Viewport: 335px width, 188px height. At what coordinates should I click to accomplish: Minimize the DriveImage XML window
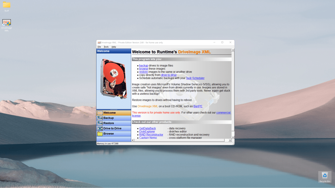click(214, 42)
